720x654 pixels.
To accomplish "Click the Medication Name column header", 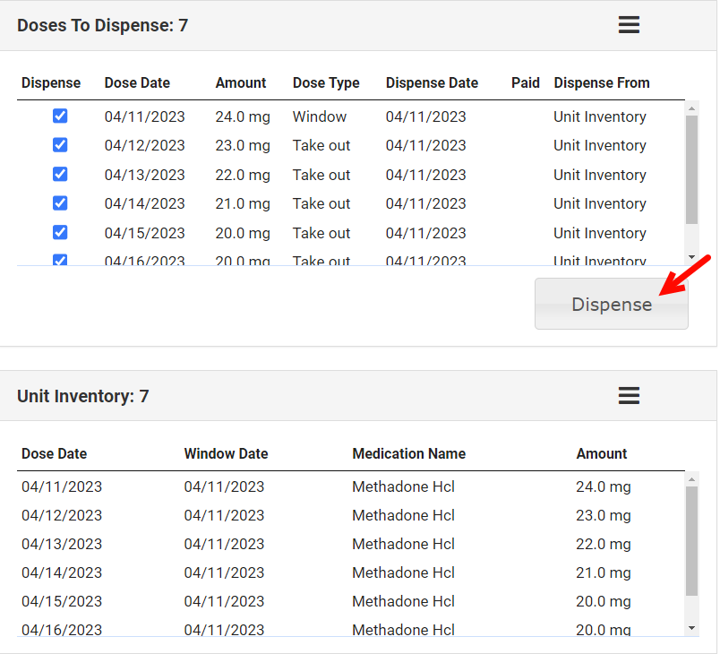I will tap(408, 453).
